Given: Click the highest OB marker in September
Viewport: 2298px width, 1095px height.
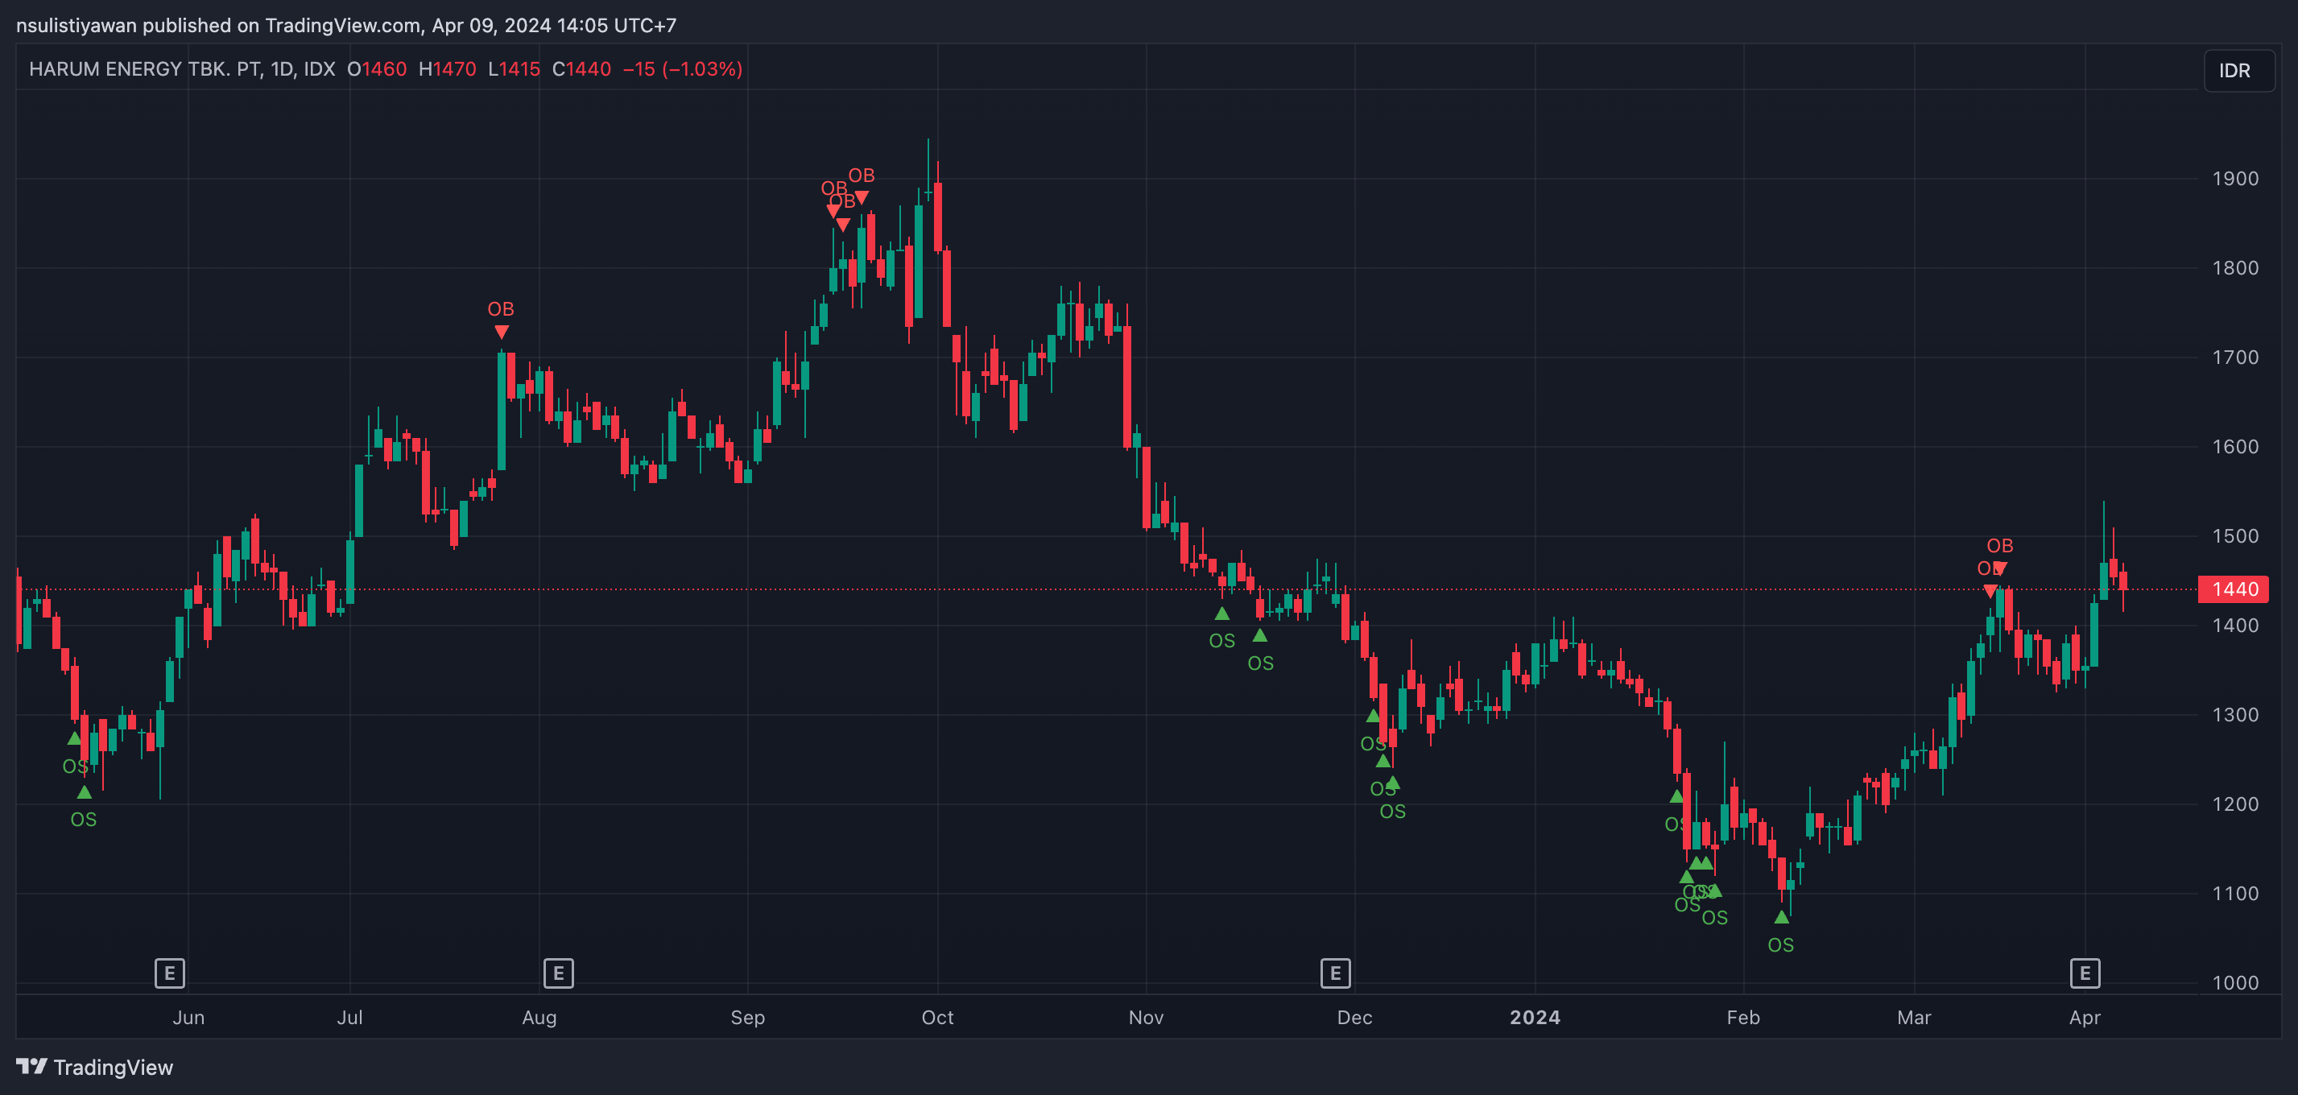Looking at the screenshot, I should coord(862,197).
